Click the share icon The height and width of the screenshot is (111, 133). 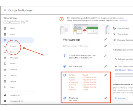115,40
